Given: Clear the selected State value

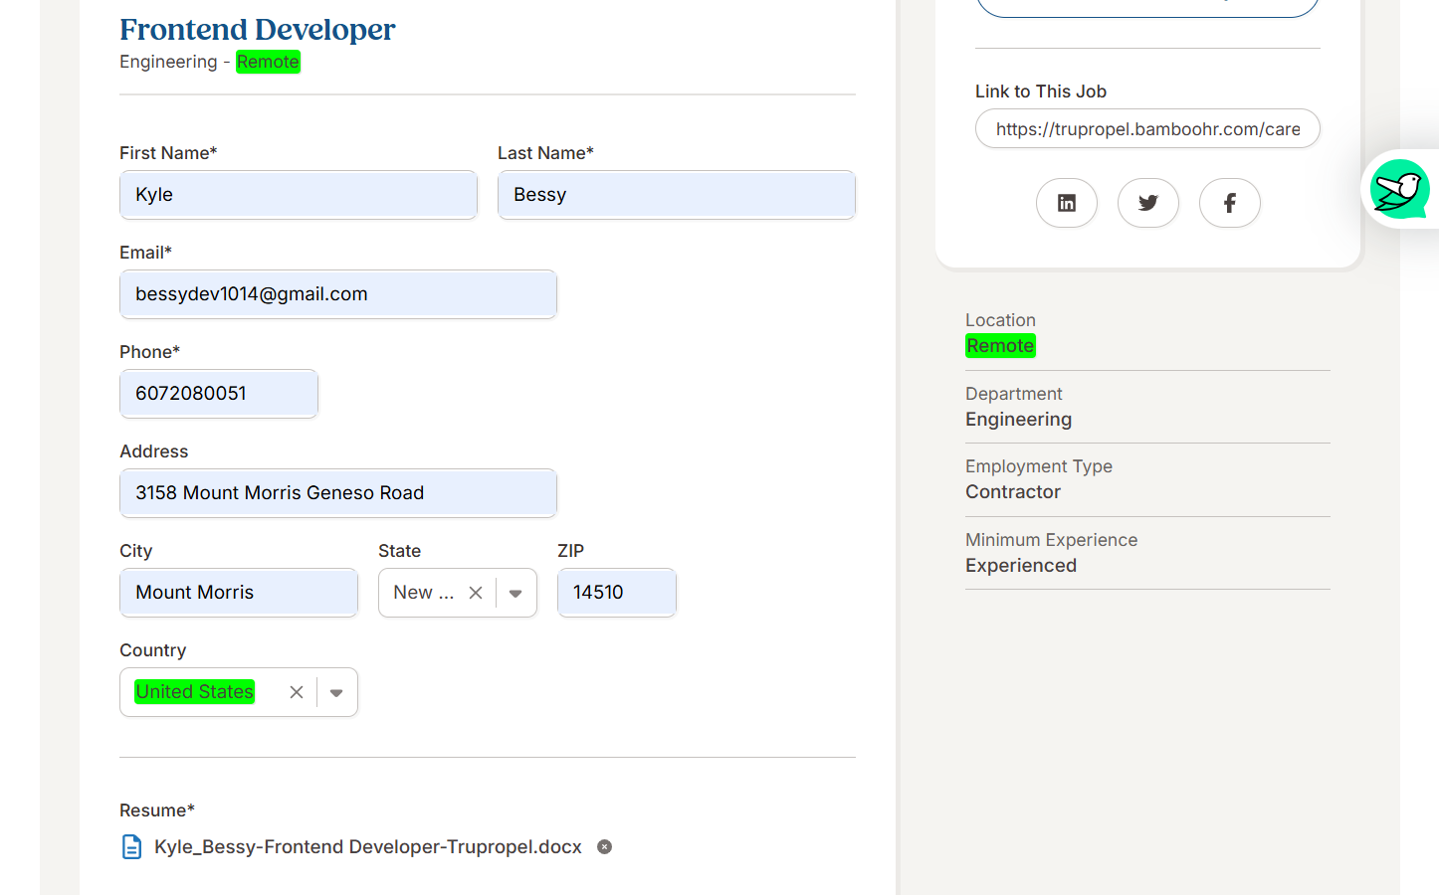Looking at the screenshot, I should click(x=476, y=593).
